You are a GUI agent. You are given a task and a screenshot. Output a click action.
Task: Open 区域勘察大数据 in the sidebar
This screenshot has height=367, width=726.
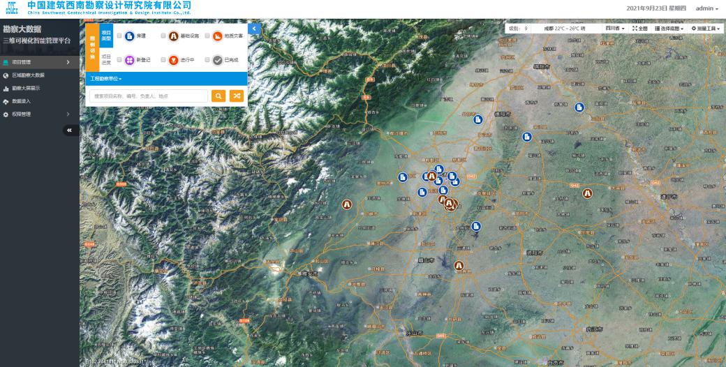pyautogui.click(x=28, y=75)
